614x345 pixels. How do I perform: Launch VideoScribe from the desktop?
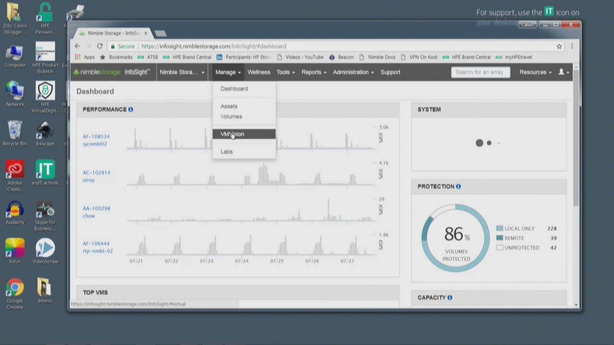click(45, 251)
